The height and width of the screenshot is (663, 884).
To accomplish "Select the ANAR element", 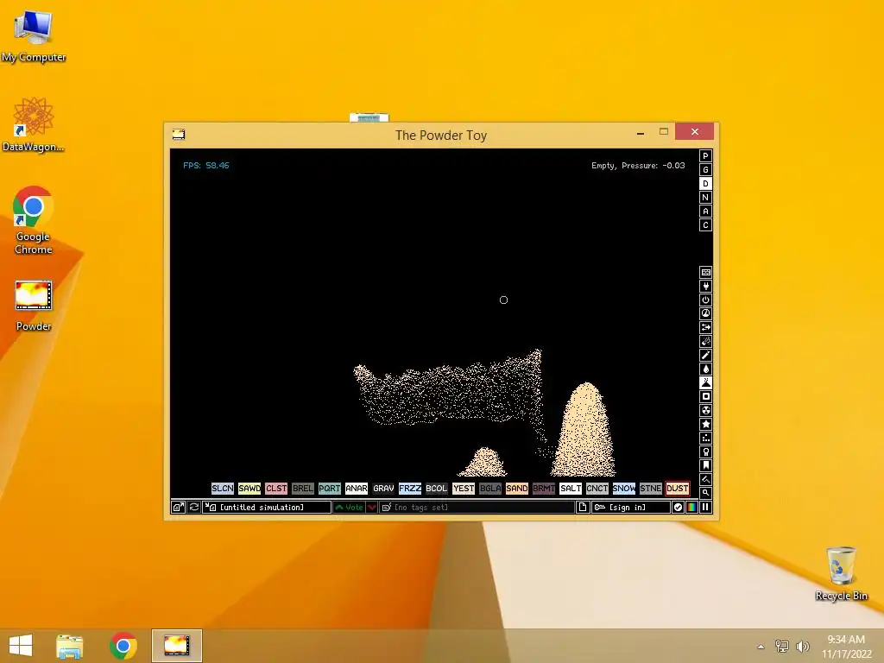I will click(x=357, y=489).
